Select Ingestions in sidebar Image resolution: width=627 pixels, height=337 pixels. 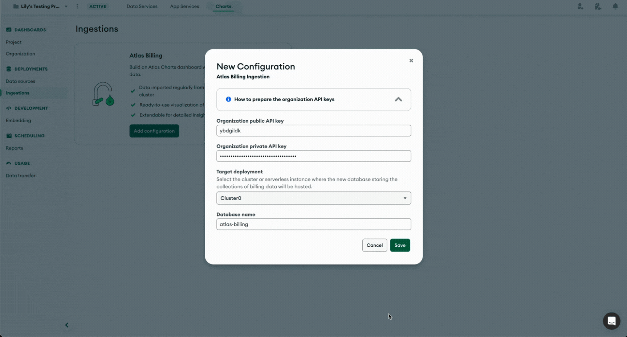click(x=17, y=93)
